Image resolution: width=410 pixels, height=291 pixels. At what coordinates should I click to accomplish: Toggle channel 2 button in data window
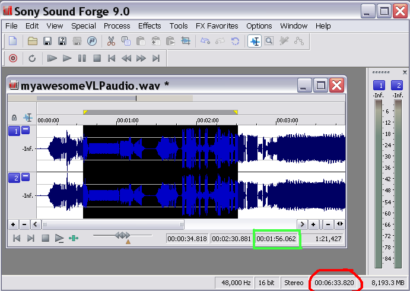point(14,178)
